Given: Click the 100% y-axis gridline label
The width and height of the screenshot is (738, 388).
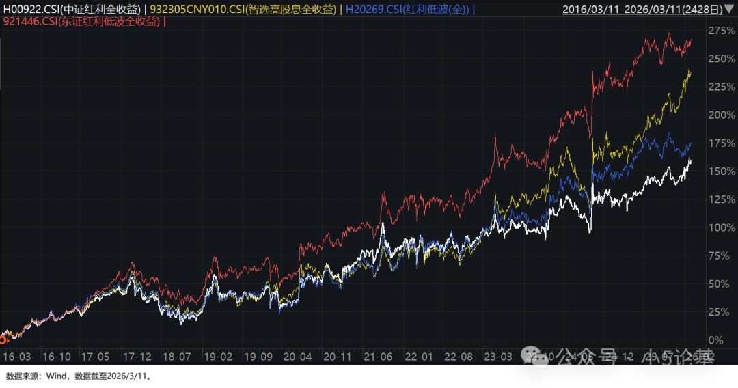Looking at the screenshot, I should 722,227.
